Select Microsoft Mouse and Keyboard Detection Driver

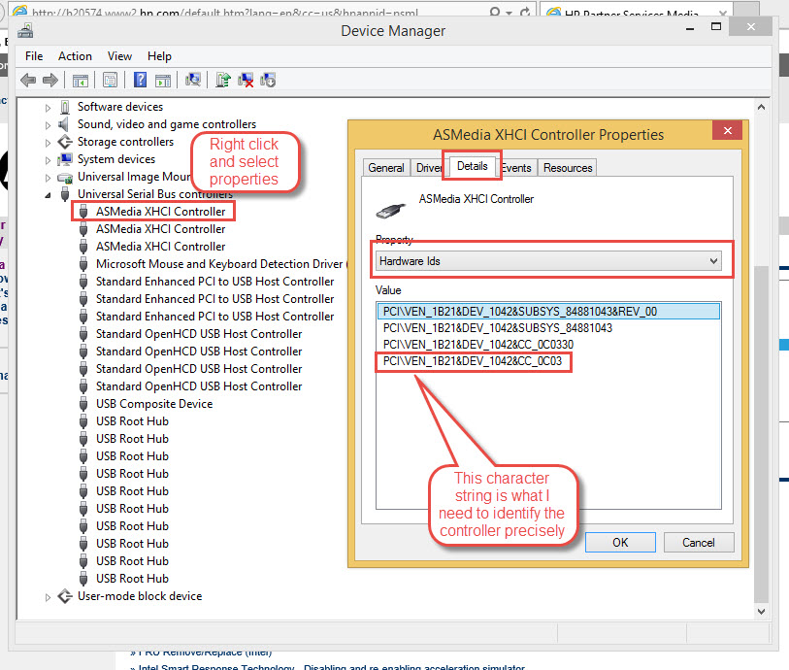coord(218,264)
